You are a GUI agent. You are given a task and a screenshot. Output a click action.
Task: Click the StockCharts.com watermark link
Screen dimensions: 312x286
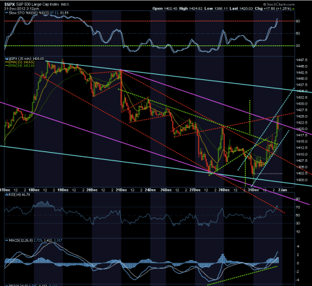[x=279, y=5]
